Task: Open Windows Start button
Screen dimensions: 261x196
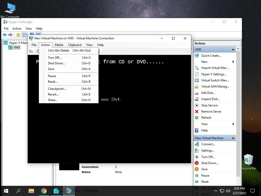Action: (x=6, y=191)
